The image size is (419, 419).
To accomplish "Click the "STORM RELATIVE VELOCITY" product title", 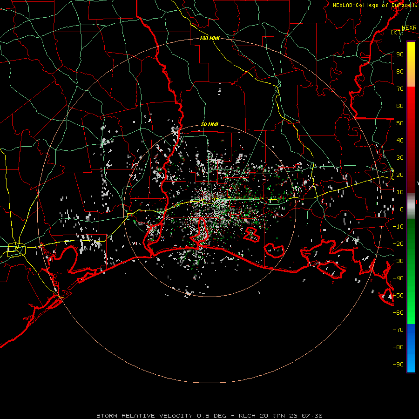I will tap(144, 416).
